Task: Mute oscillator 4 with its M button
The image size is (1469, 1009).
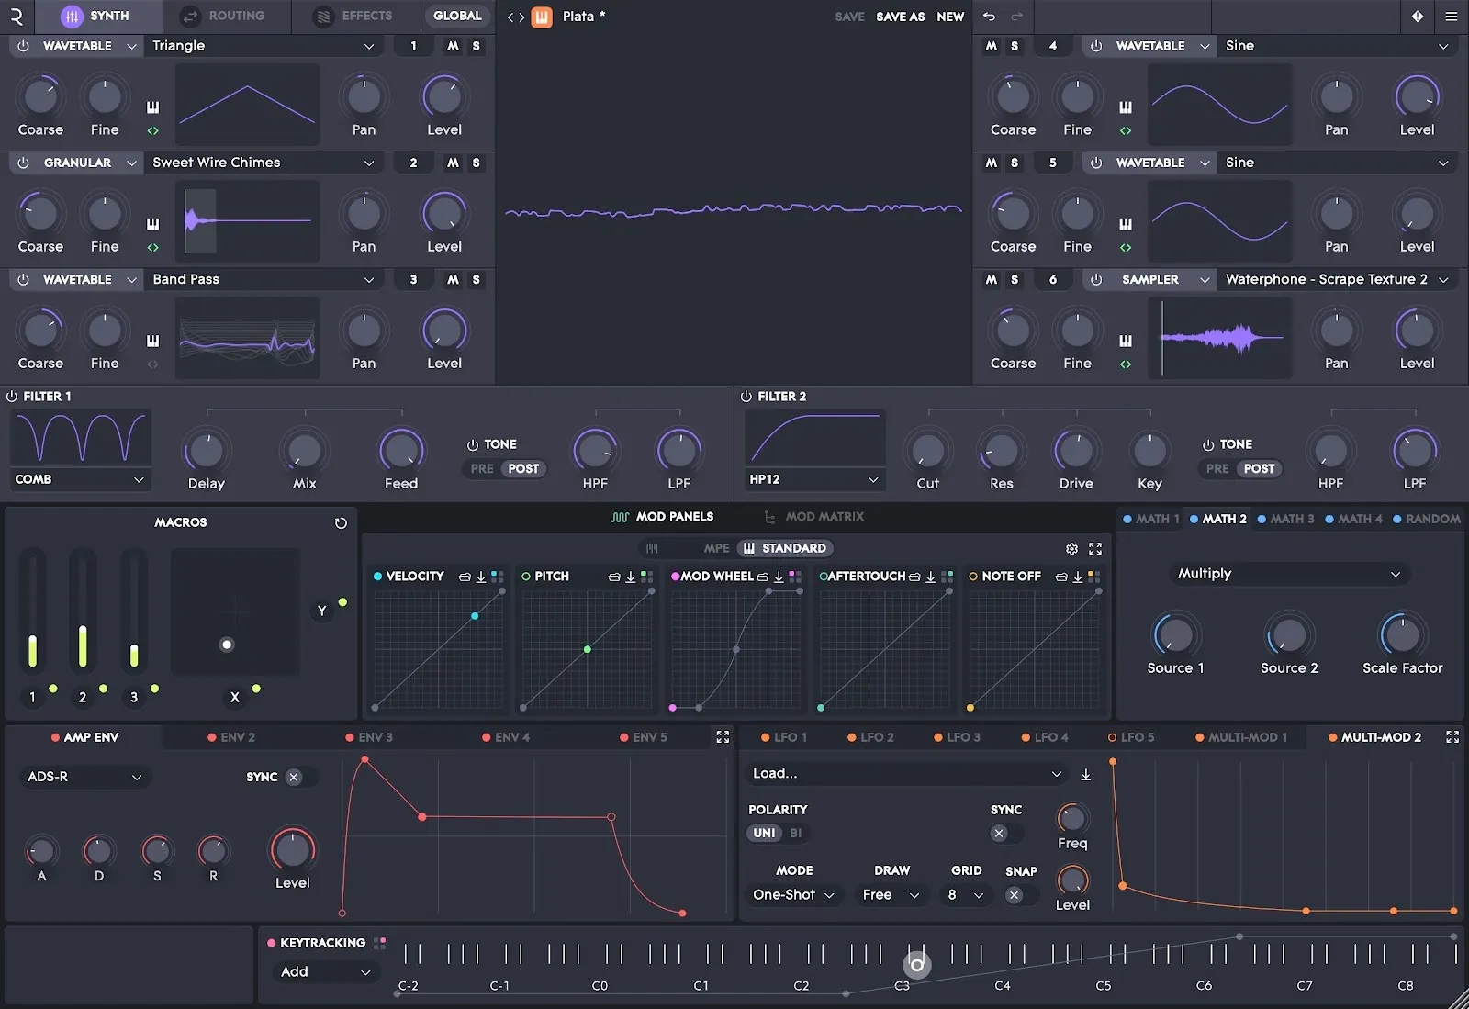Action: 991,45
